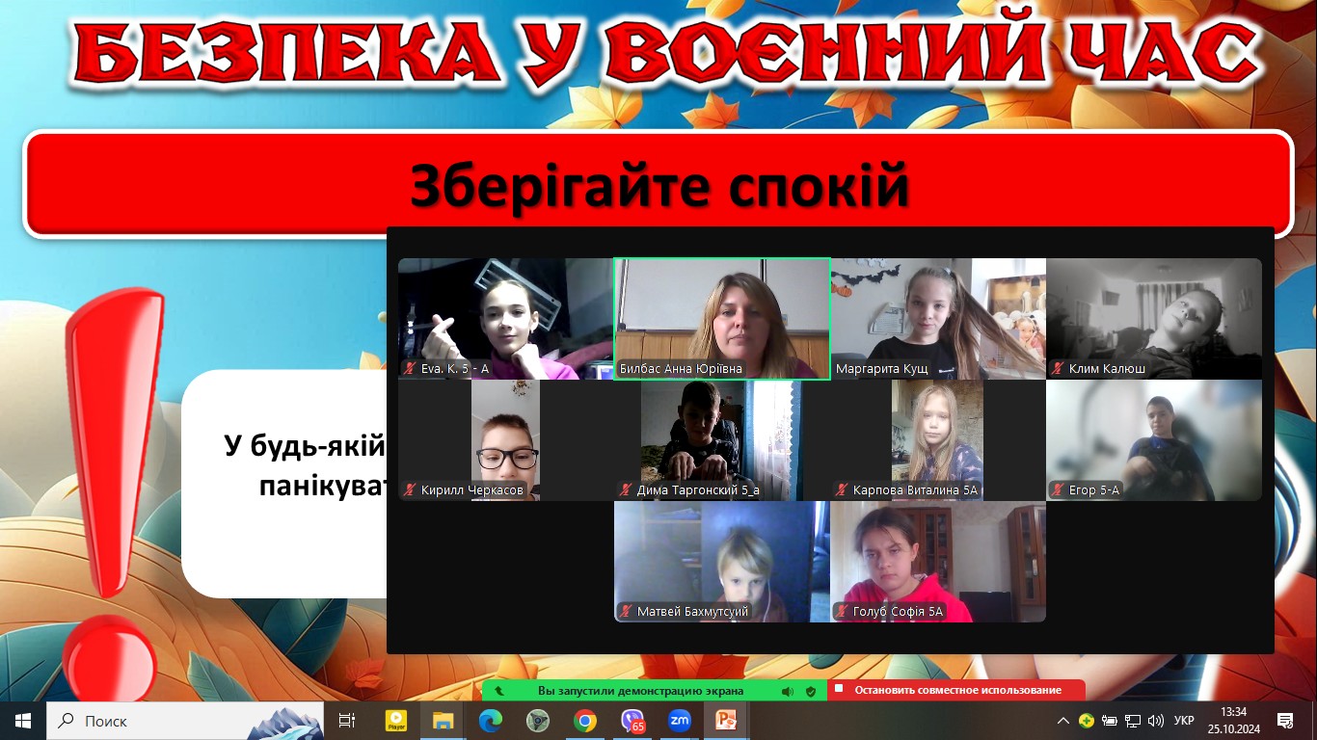The height and width of the screenshot is (740, 1317).
Task: Open Microsoft Edge from the taskbar
Action: [491, 720]
